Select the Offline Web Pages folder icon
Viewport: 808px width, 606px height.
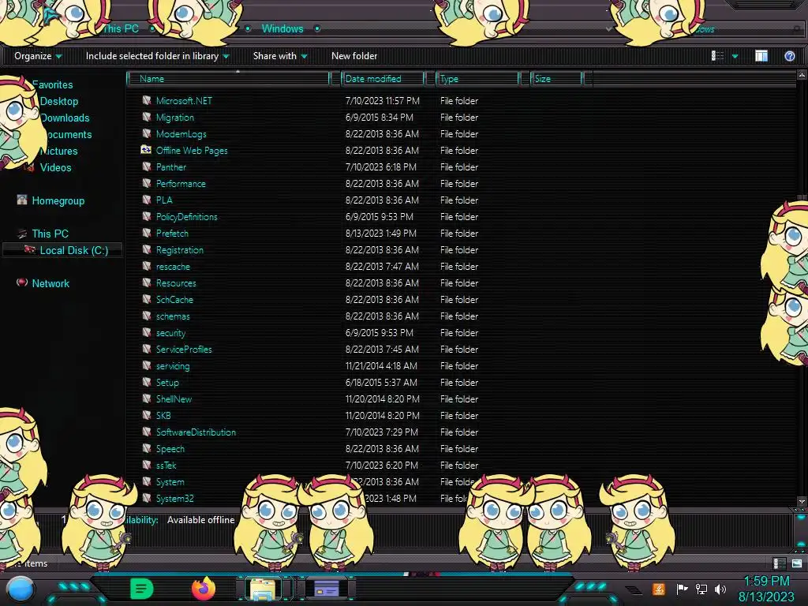tap(146, 150)
